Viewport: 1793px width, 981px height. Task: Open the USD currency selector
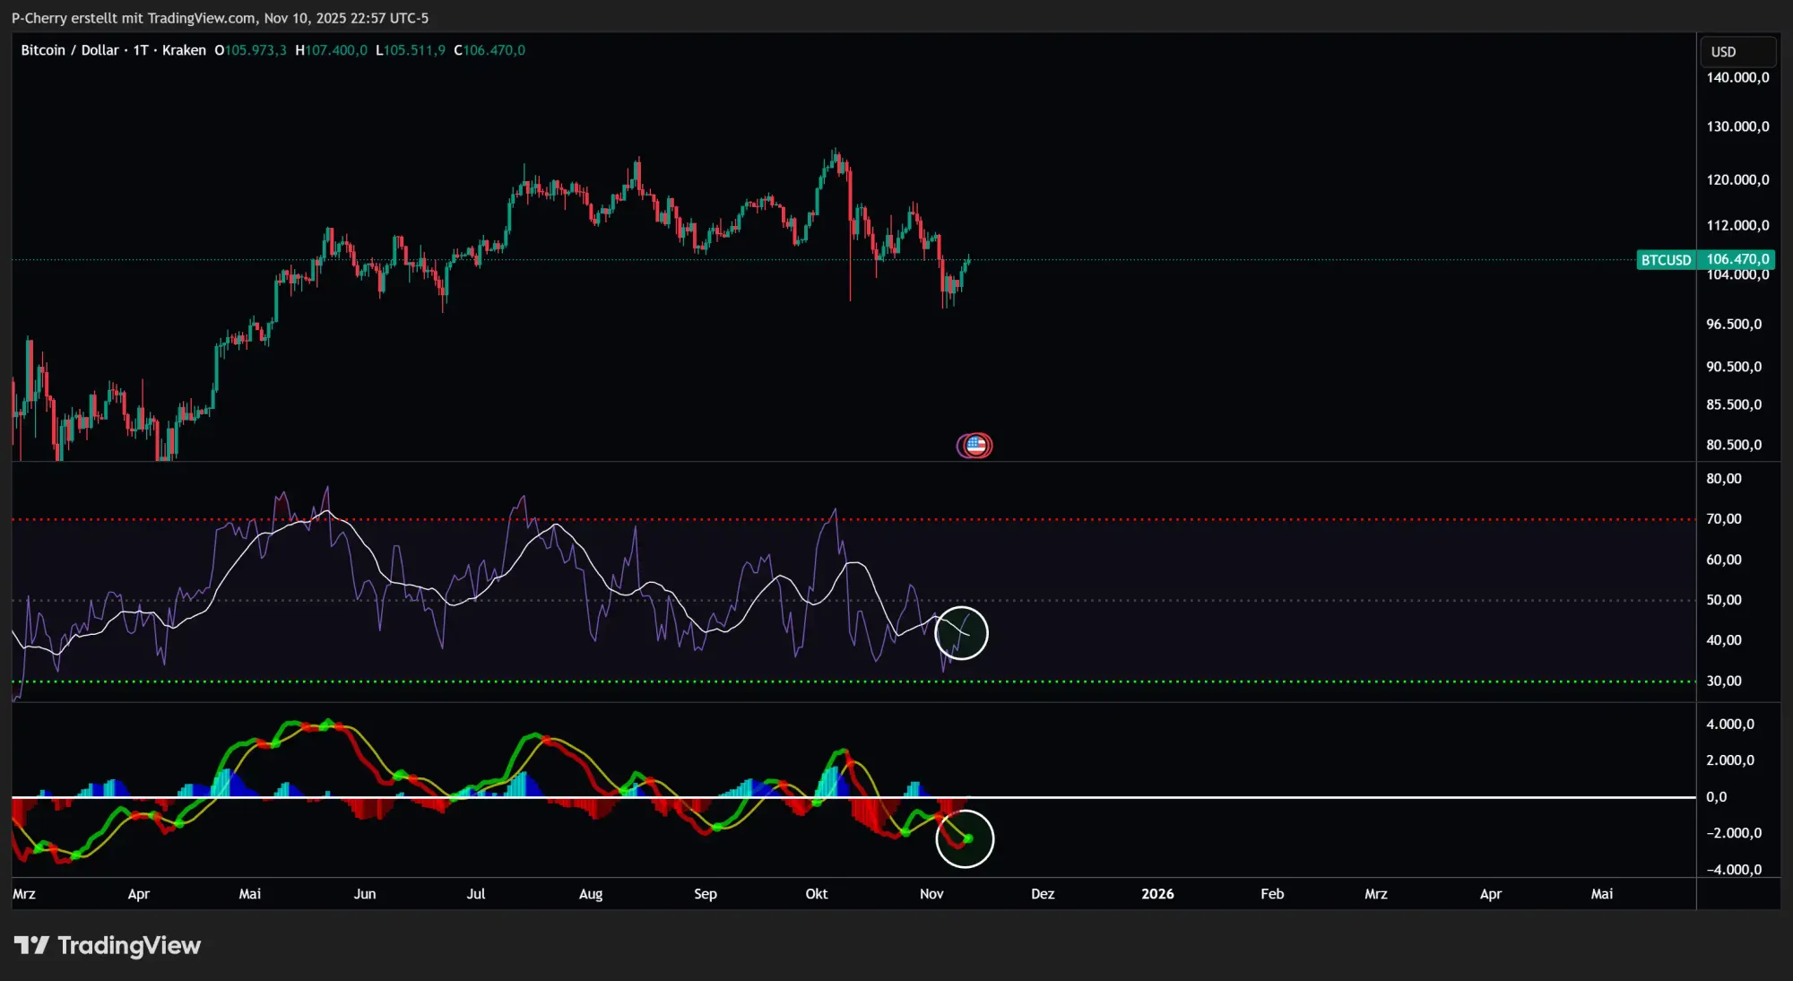[1722, 51]
